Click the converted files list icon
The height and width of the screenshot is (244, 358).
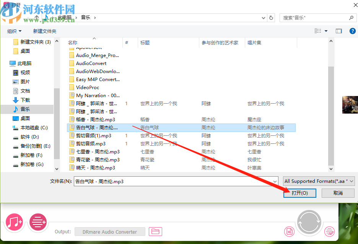coord(329,231)
